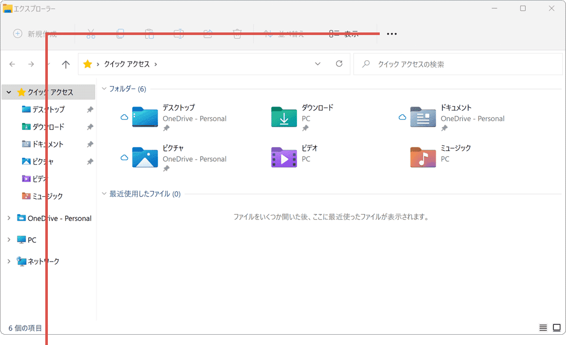The width and height of the screenshot is (566, 345).
Task: Expand the OneDrive - Personal tree node
Action: [9, 218]
